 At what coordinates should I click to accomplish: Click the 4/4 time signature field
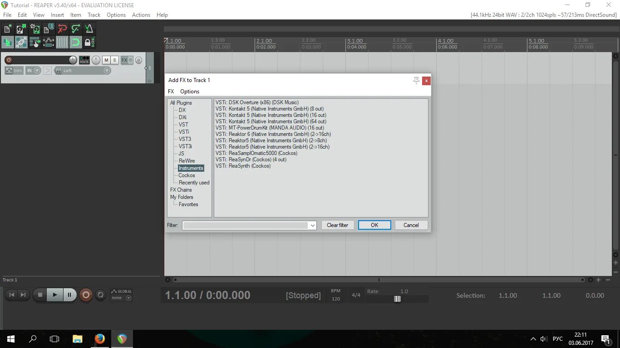point(356,295)
